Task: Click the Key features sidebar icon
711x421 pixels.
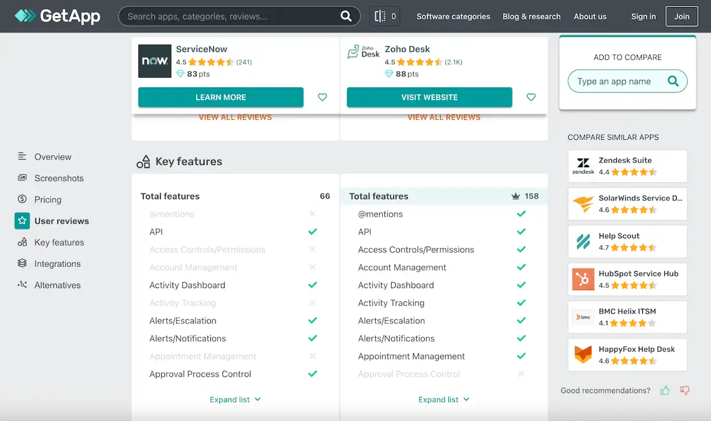Action: 21,242
